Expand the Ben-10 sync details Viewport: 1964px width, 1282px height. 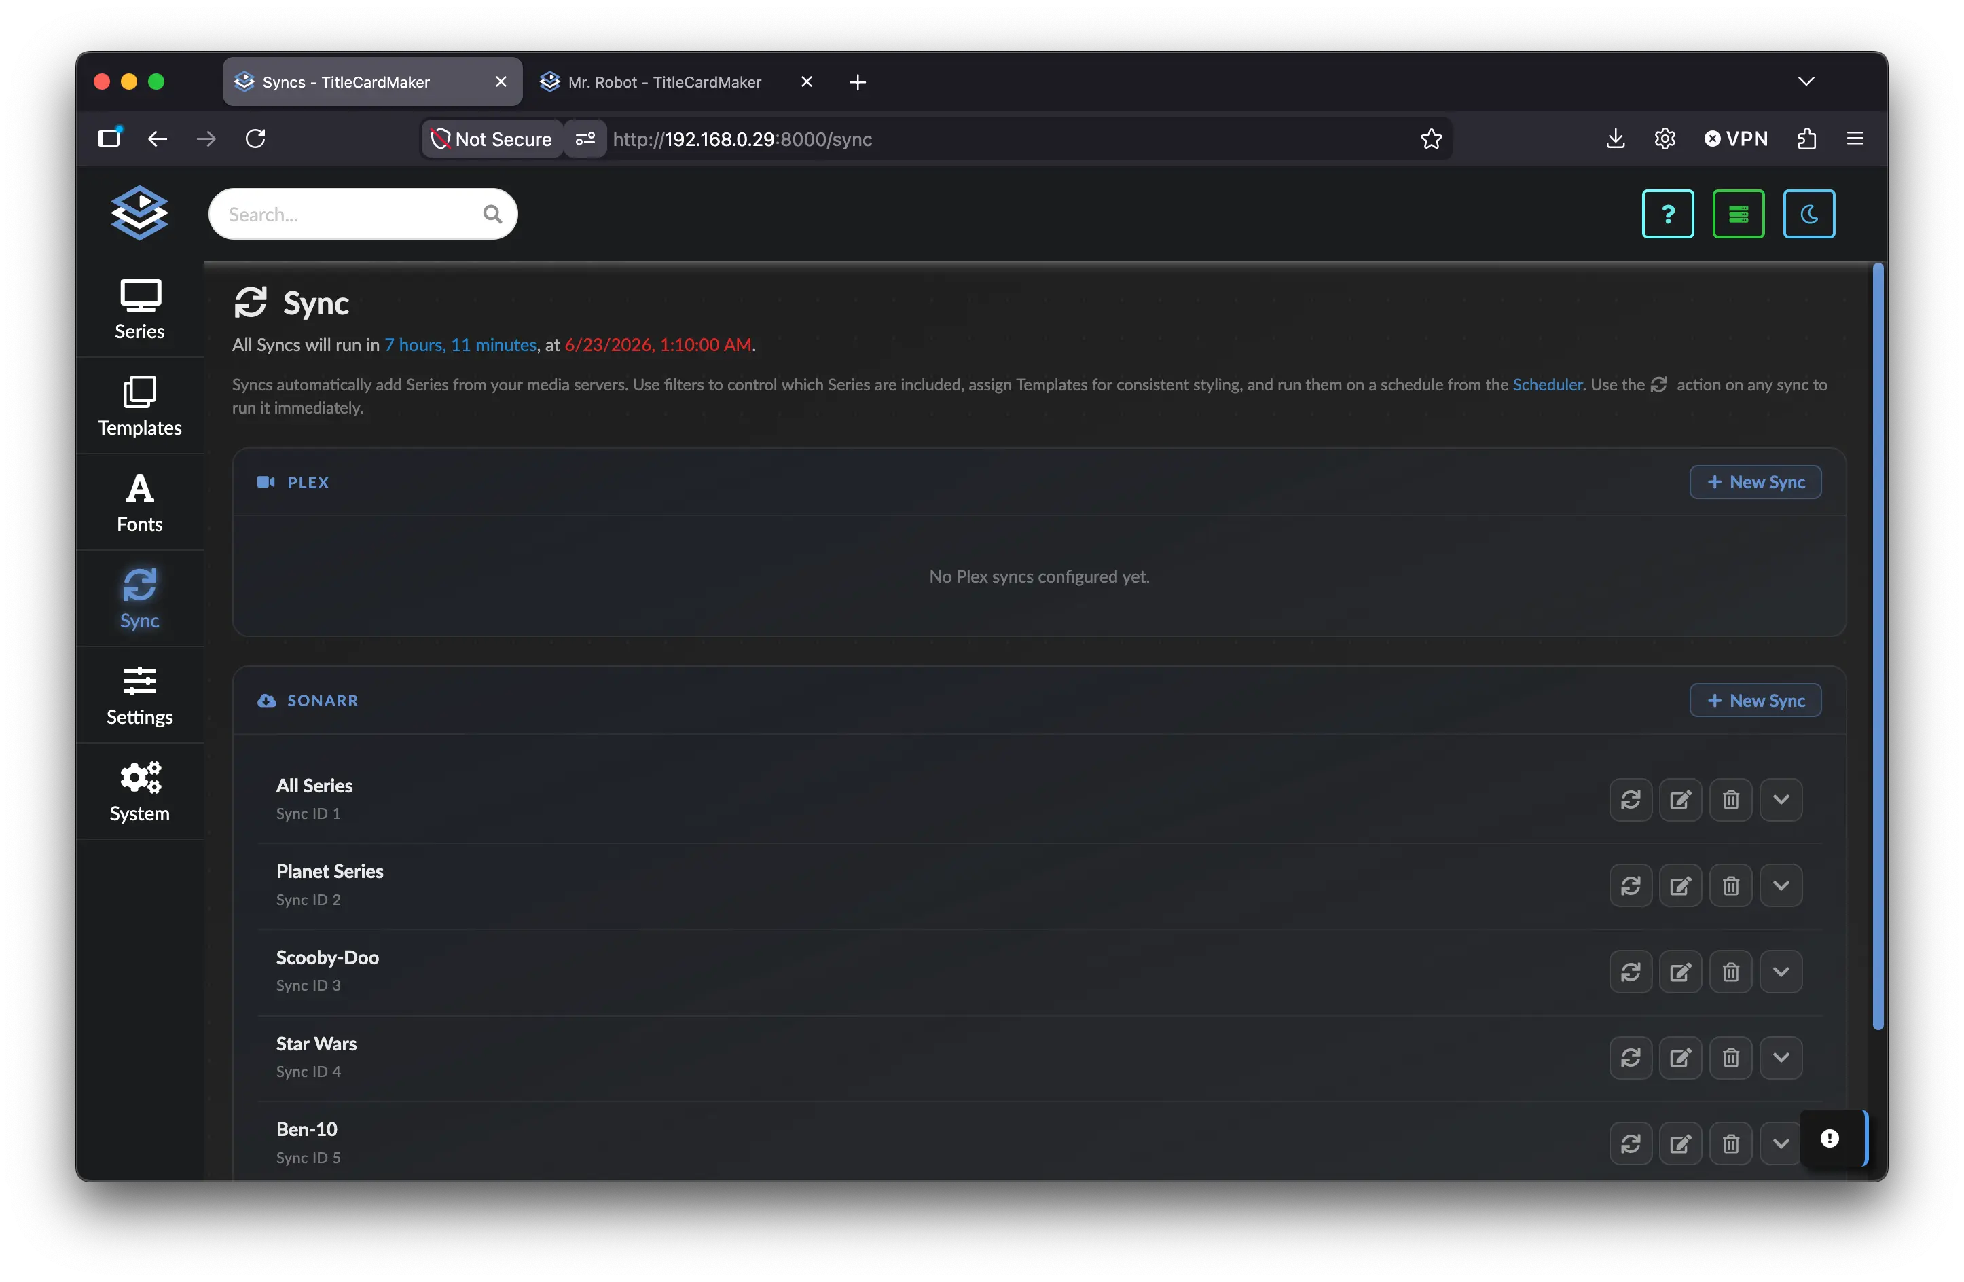1781,1143
